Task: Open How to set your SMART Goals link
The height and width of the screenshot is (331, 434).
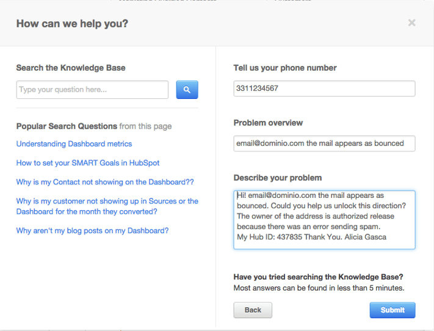Action: (x=88, y=163)
